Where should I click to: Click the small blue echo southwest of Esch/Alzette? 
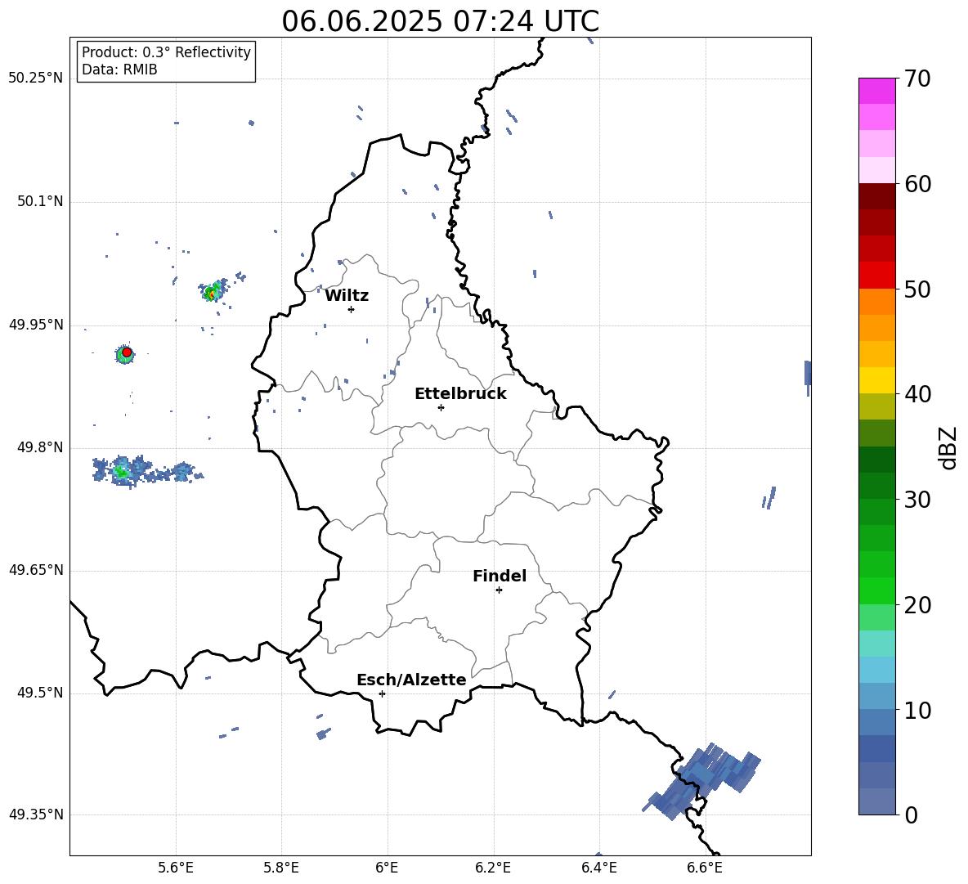(x=322, y=734)
